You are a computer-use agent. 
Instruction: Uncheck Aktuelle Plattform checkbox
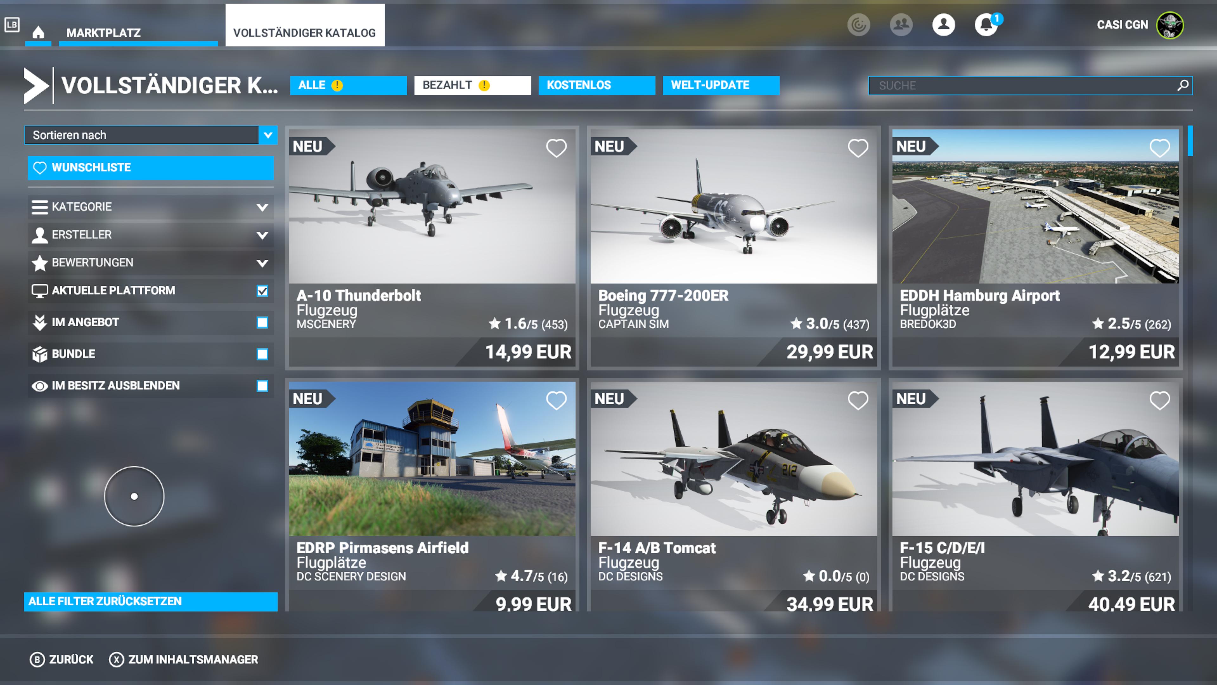tap(262, 291)
